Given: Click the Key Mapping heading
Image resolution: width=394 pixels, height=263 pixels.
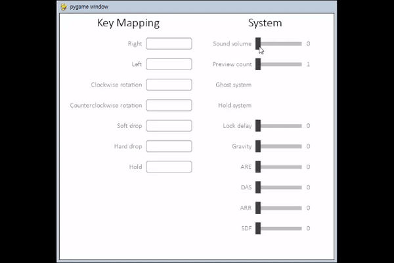Looking at the screenshot, I should (x=128, y=23).
